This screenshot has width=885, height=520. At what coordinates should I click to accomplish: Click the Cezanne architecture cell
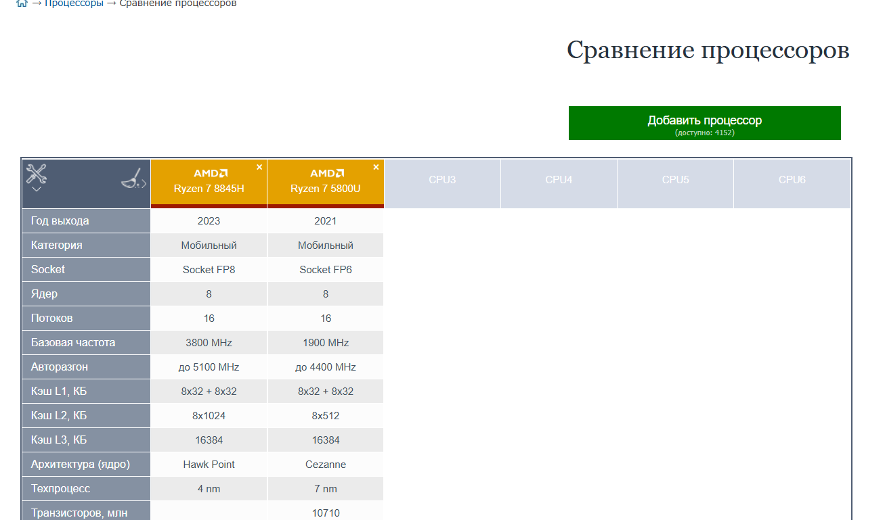point(326,465)
